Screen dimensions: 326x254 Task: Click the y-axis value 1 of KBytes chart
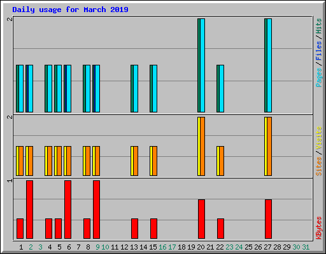[10, 180]
